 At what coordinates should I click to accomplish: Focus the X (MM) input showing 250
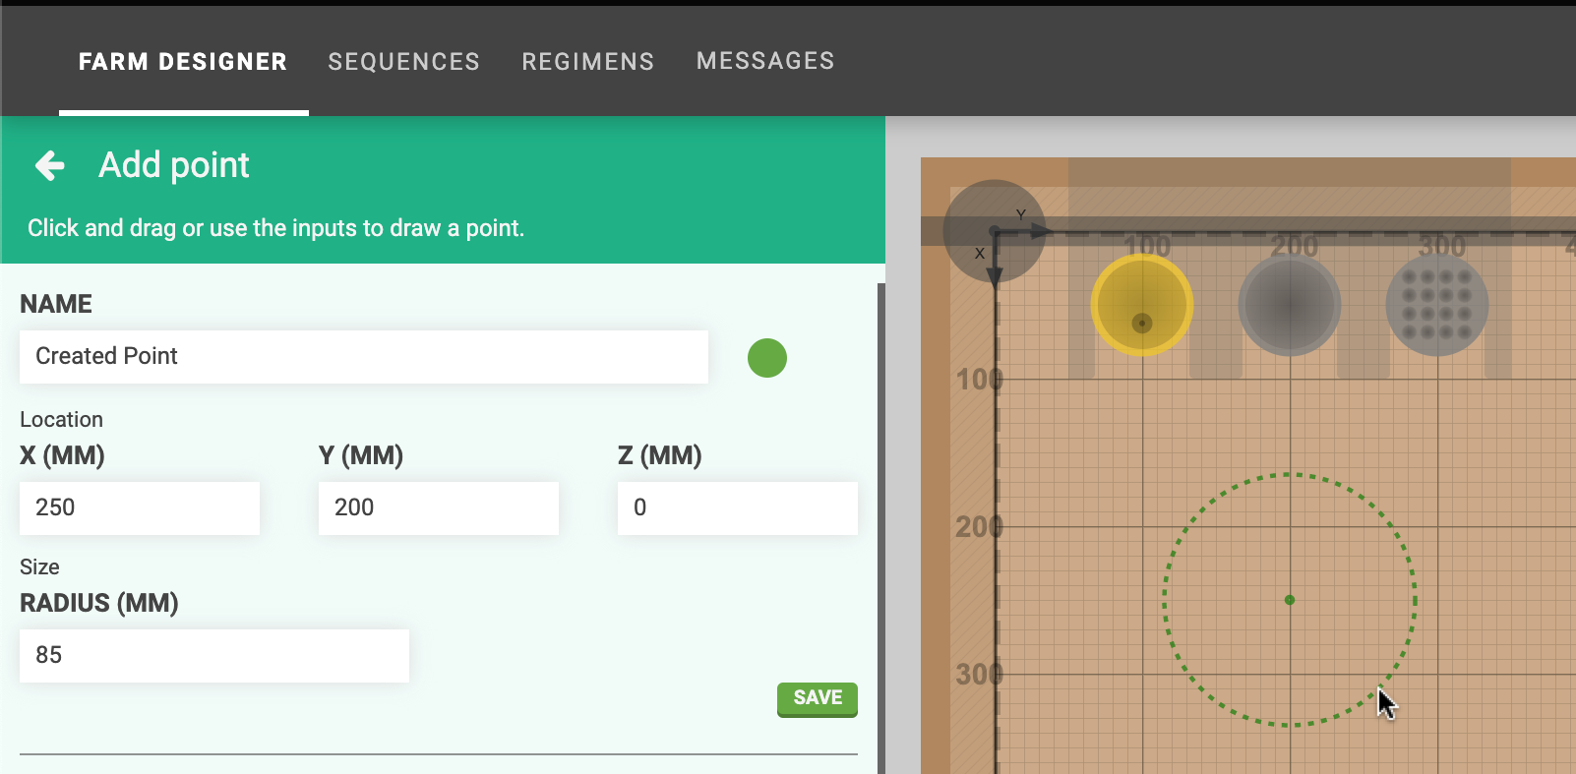tap(140, 507)
